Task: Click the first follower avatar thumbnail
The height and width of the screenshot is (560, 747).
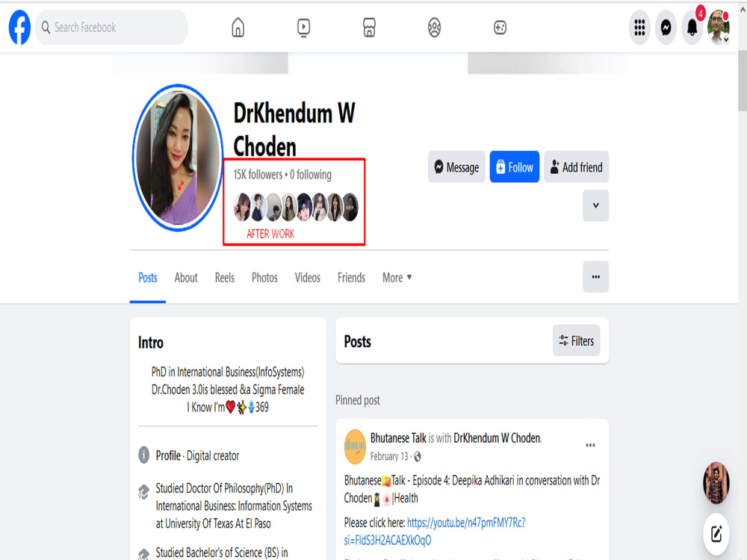Action: coord(242,207)
